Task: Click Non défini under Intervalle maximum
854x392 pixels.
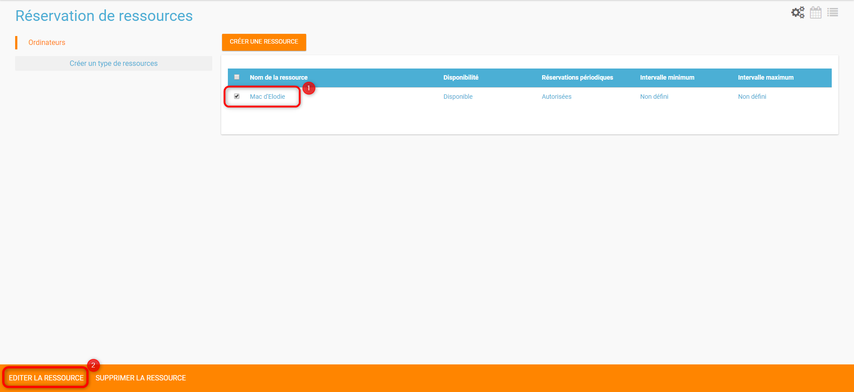Action: (x=752, y=97)
